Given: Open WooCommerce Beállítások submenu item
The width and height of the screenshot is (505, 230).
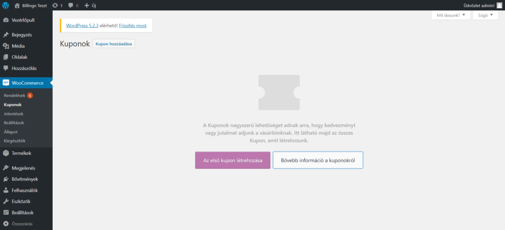Looking at the screenshot, I should [x=14, y=122].
